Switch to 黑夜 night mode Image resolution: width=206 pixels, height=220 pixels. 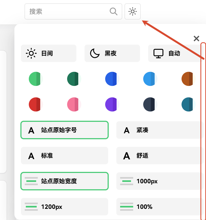pos(112,53)
